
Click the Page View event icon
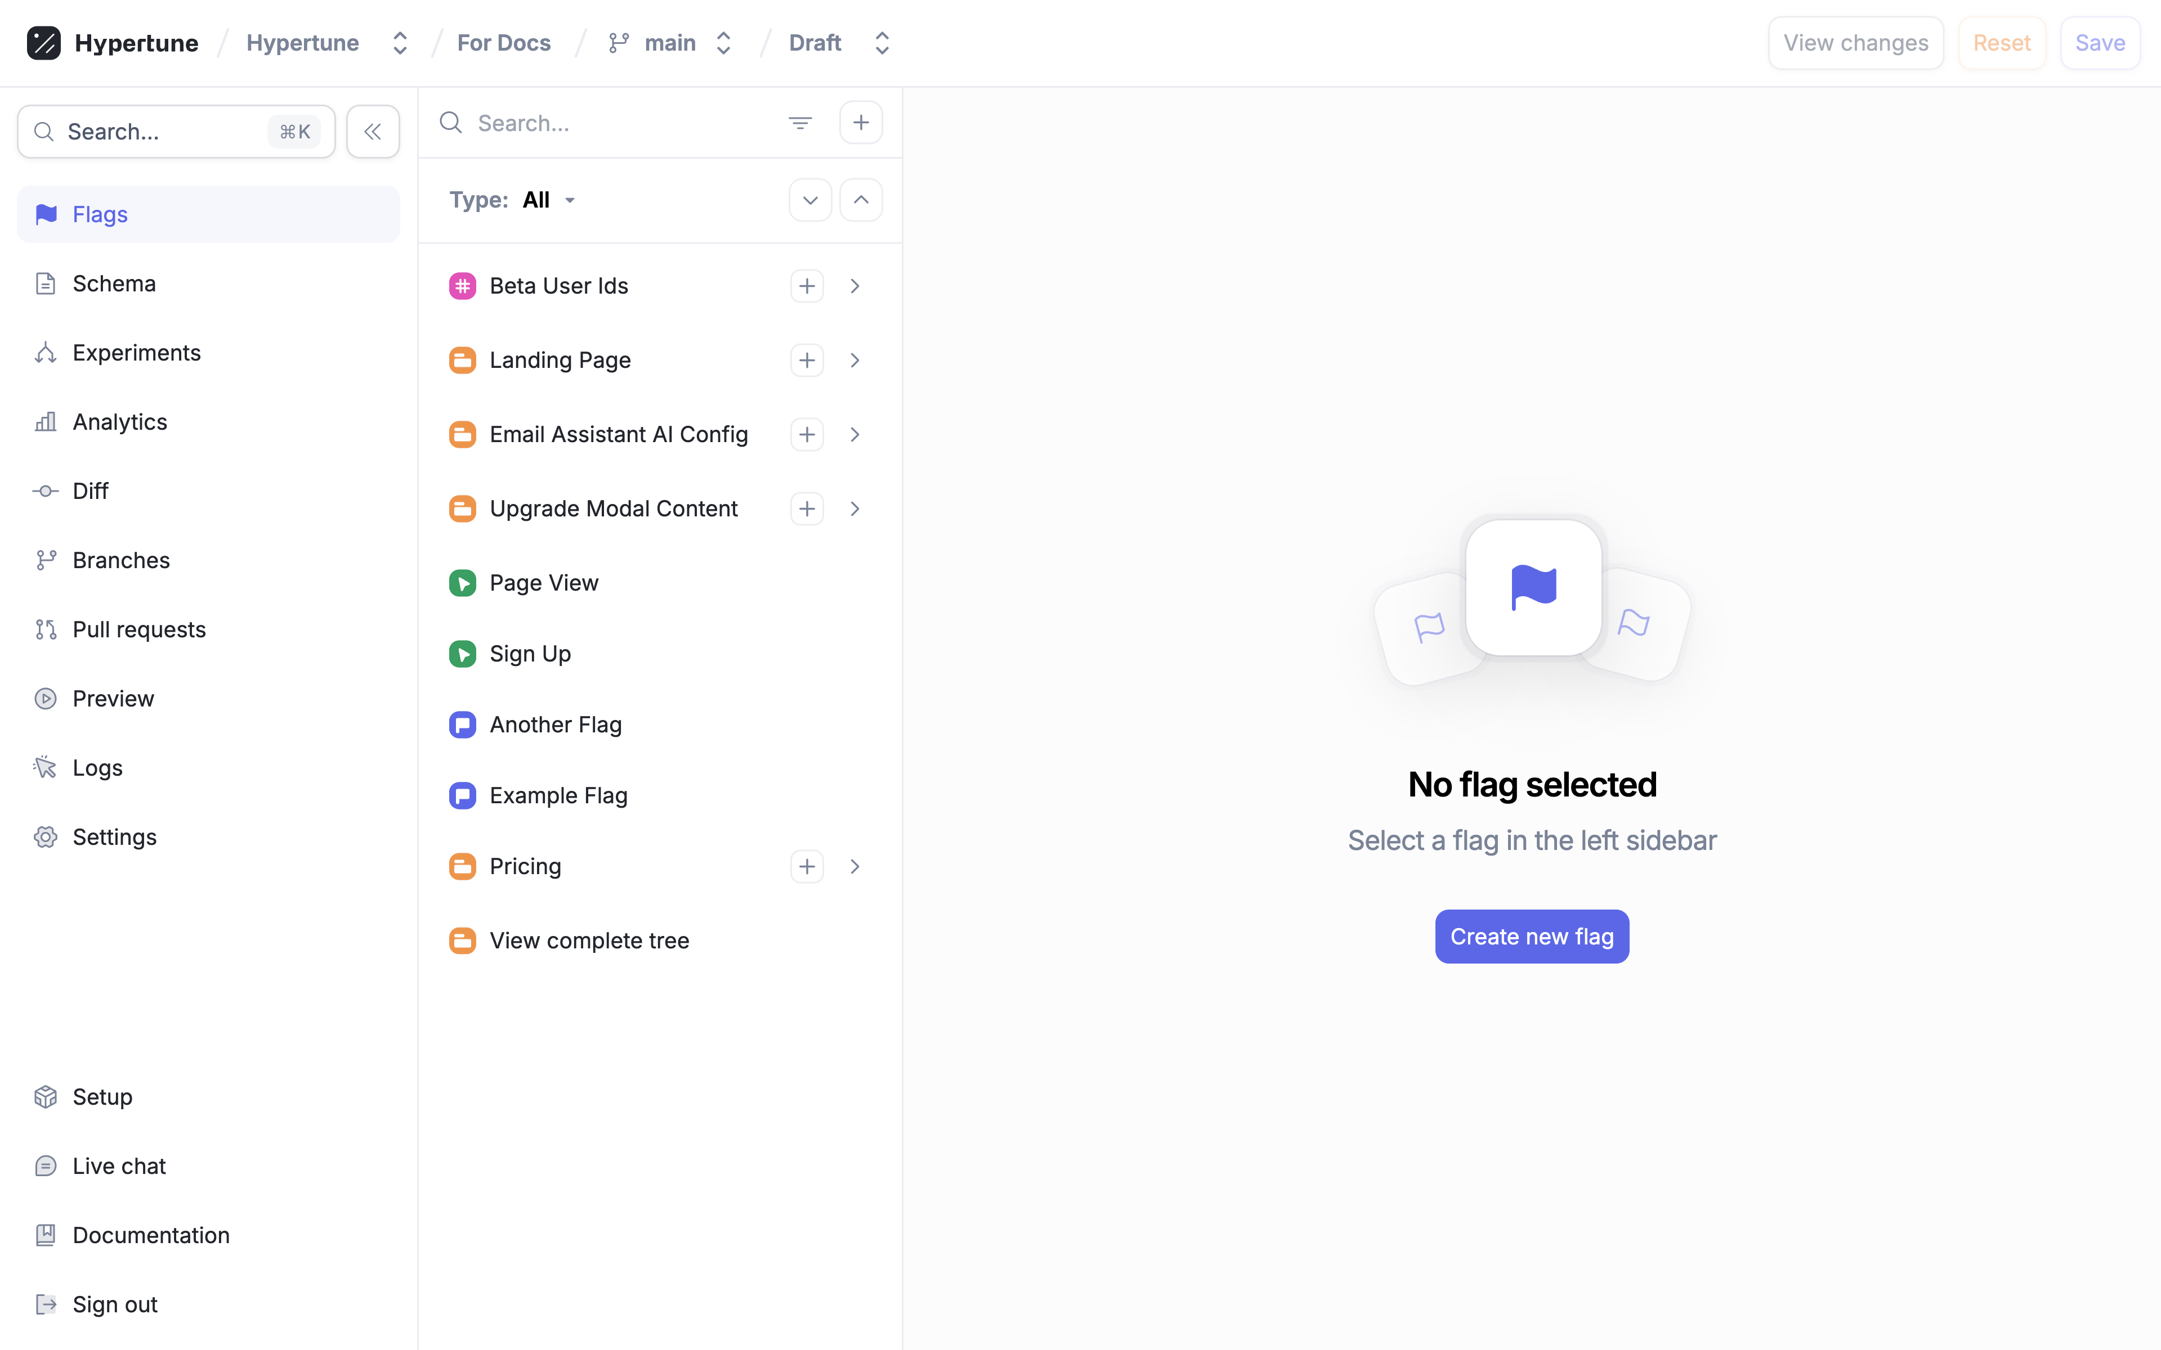click(462, 583)
